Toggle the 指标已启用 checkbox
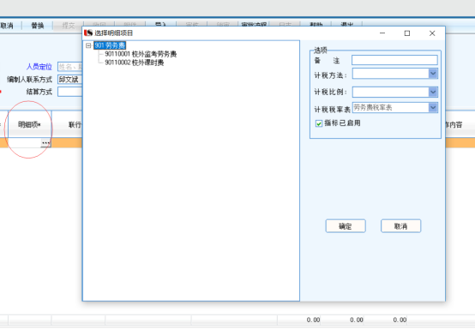This screenshot has width=475, height=329. click(319, 123)
